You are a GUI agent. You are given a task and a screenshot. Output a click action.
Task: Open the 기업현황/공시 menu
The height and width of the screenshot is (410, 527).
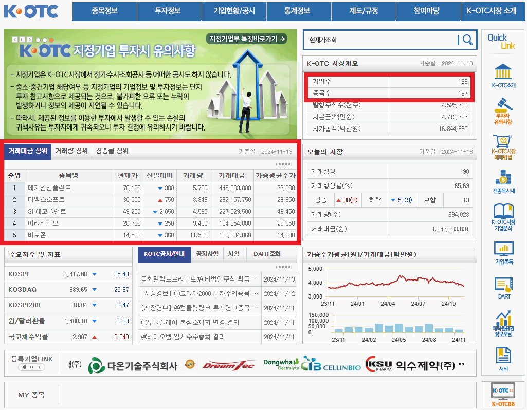click(x=234, y=11)
